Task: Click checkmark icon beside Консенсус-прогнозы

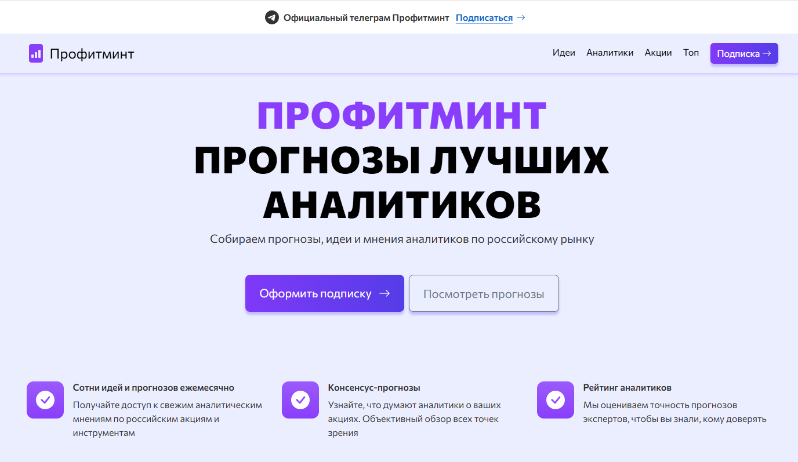Action: point(300,400)
